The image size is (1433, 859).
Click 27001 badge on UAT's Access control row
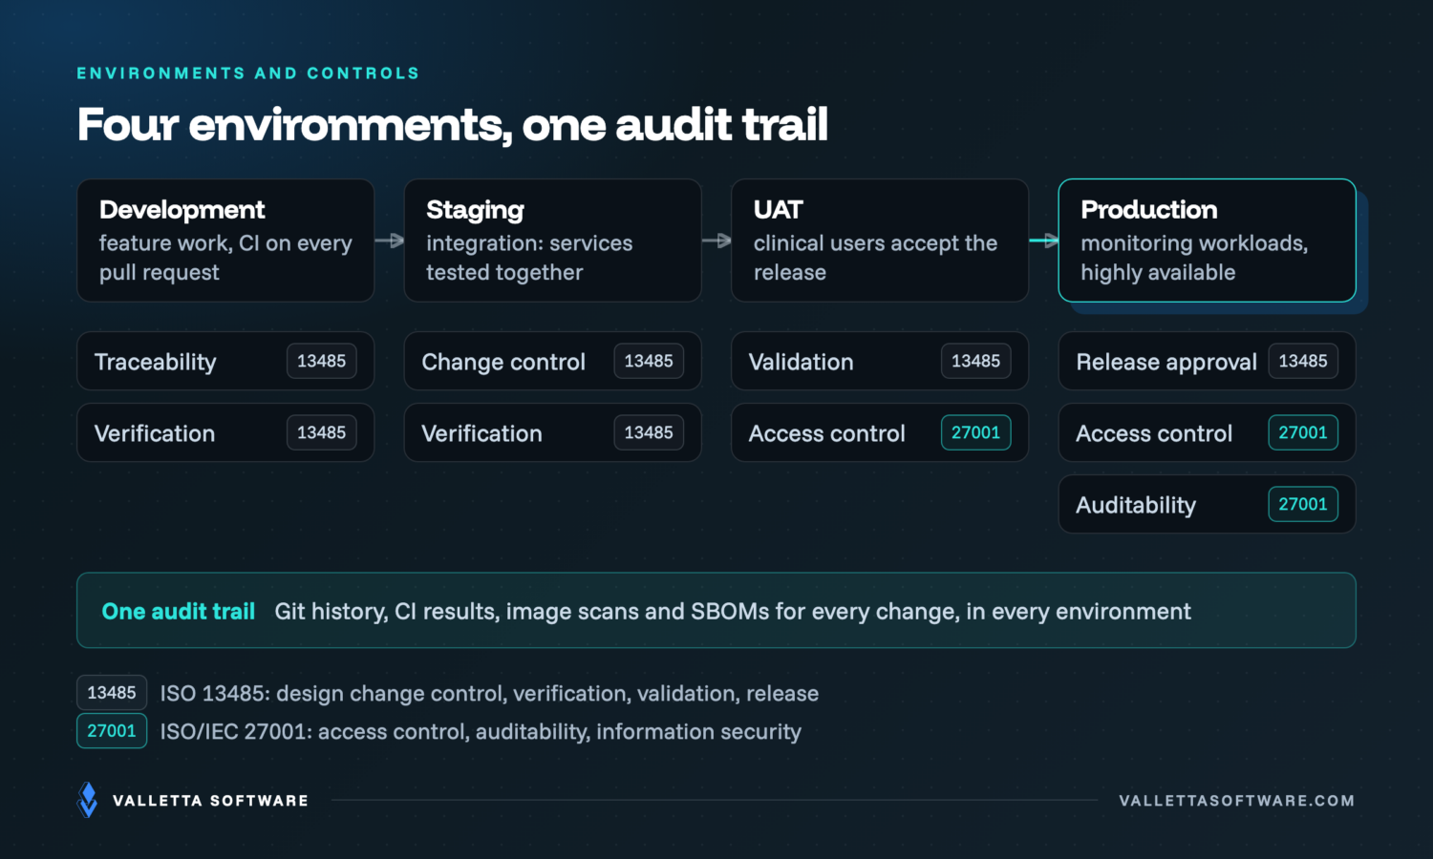coord(976,432)
